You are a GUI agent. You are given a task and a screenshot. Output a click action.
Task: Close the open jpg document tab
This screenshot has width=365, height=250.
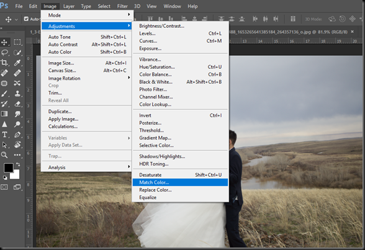click(352, 32)
